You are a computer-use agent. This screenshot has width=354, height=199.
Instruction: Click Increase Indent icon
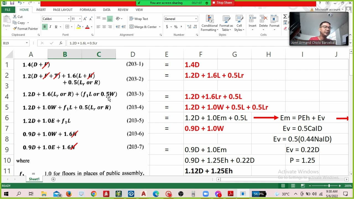click(123, 27)
